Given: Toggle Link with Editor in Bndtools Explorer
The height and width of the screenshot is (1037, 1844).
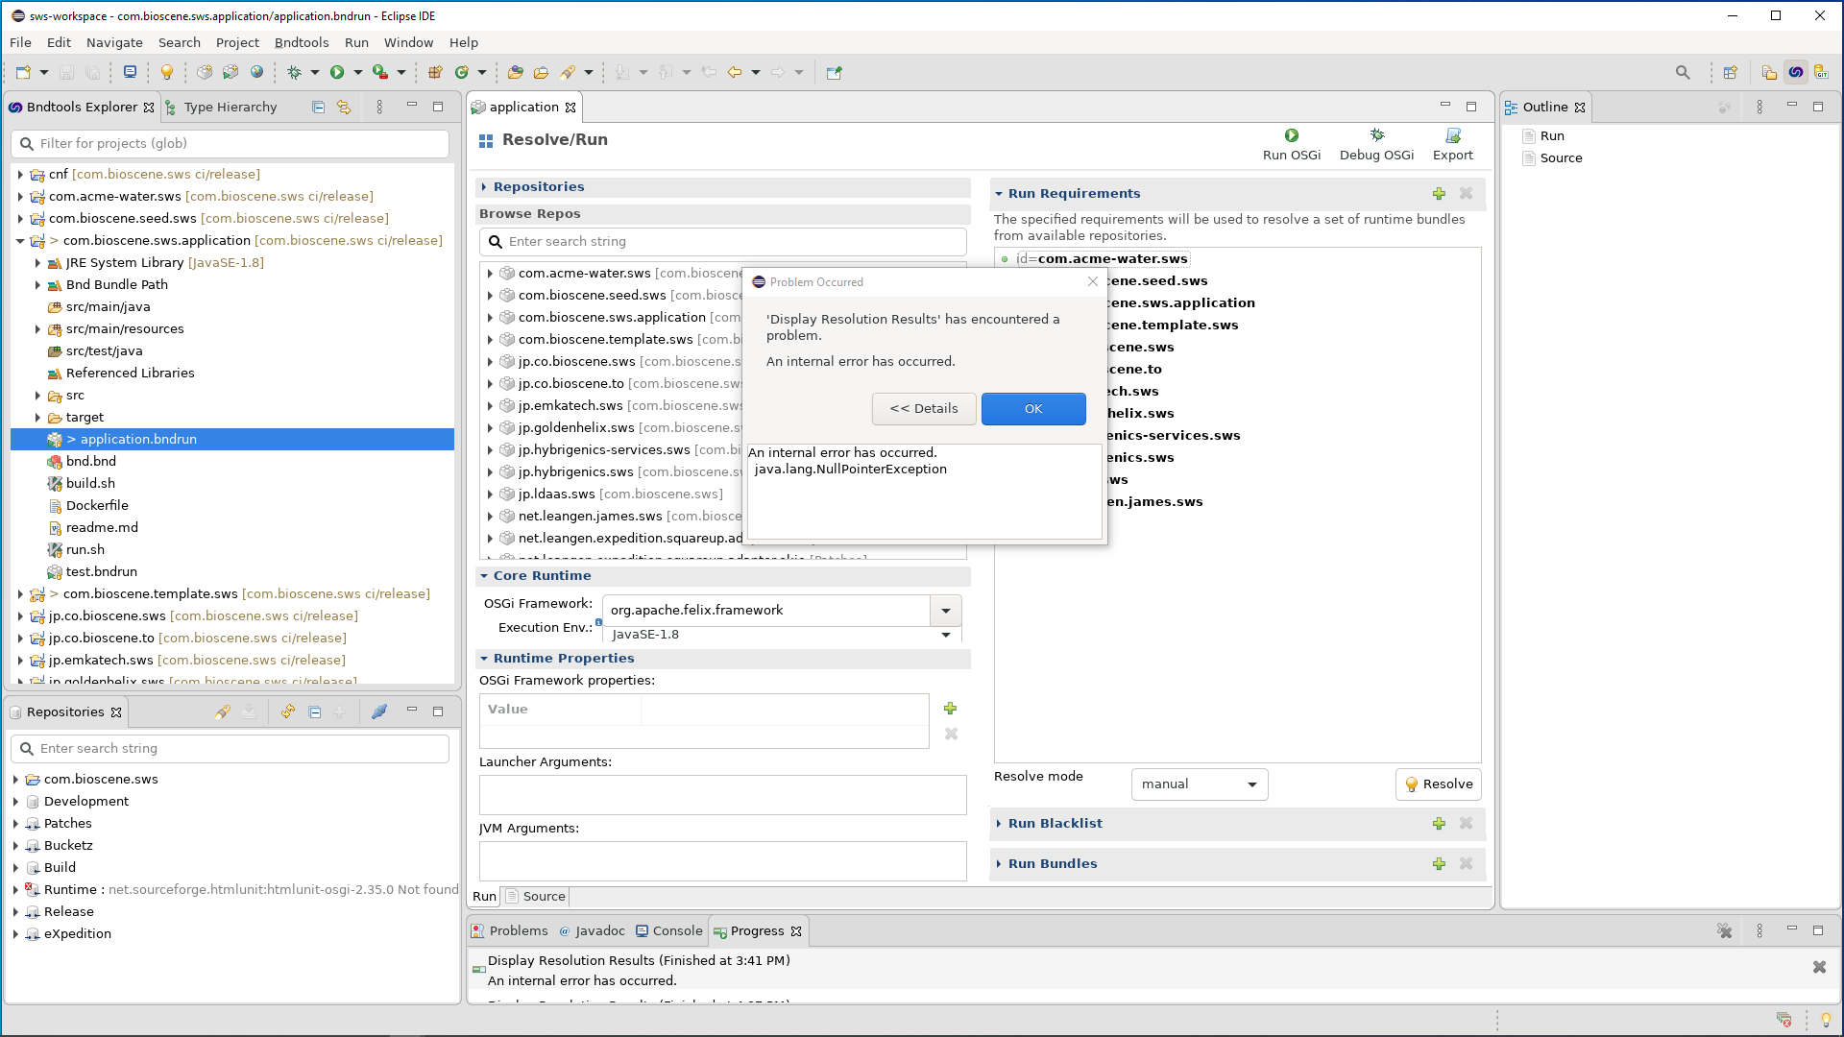Looking at the screenshot, I should (343, 107).
